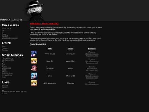Click the Nayuki Minase character portrait

[34, 54]
